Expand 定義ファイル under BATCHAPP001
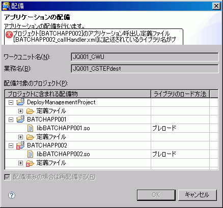This screenshot has width=223, height=208. pos(20,137)
